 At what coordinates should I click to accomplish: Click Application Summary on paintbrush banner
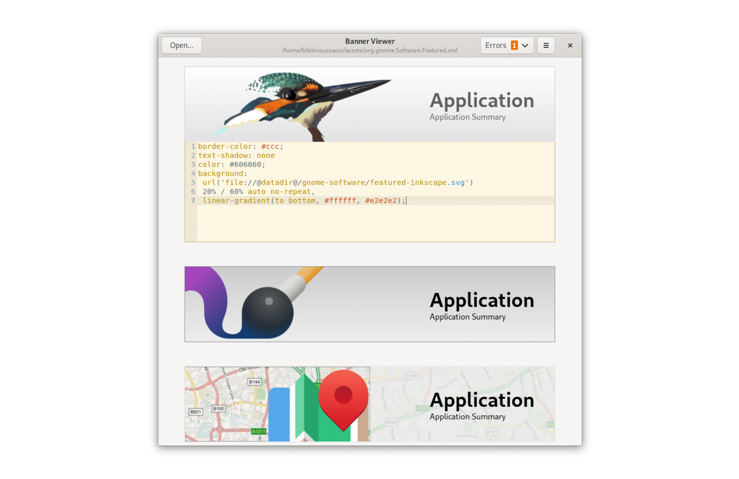(467, 317)
